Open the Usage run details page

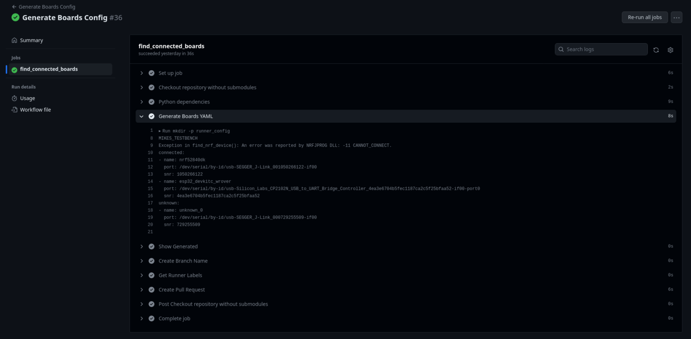pyautogui.click(x=27, y=98)
